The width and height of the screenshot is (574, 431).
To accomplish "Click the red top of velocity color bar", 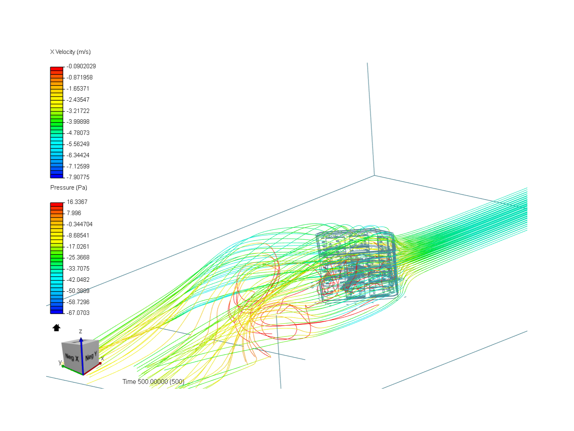I will point(57,69).
